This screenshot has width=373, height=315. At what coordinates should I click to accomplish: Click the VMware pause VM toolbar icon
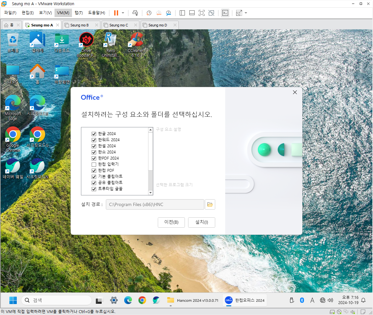pos(116,13)
